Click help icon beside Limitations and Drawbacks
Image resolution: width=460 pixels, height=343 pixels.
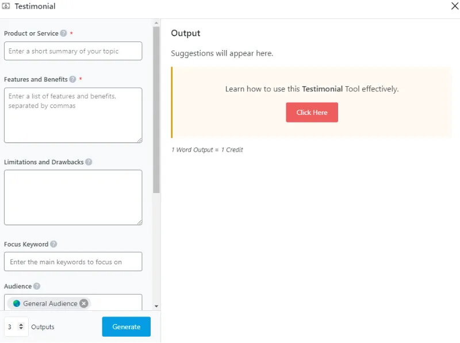(89, 162)
